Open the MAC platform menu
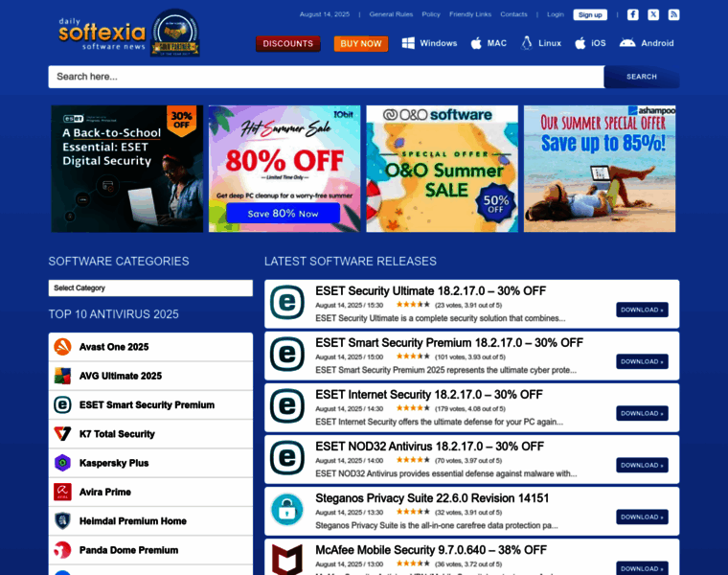 (497, 43)
